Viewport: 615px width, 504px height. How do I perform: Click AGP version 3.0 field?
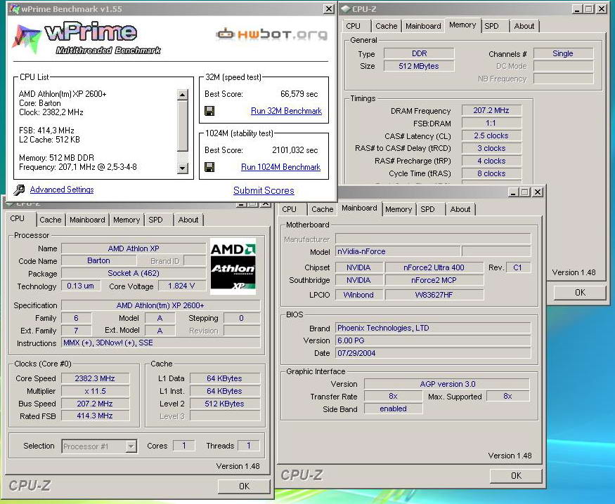(447, 384)
